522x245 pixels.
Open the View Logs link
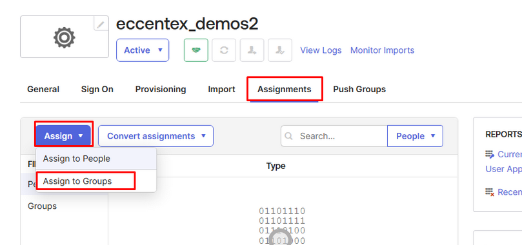coord(321,50)
